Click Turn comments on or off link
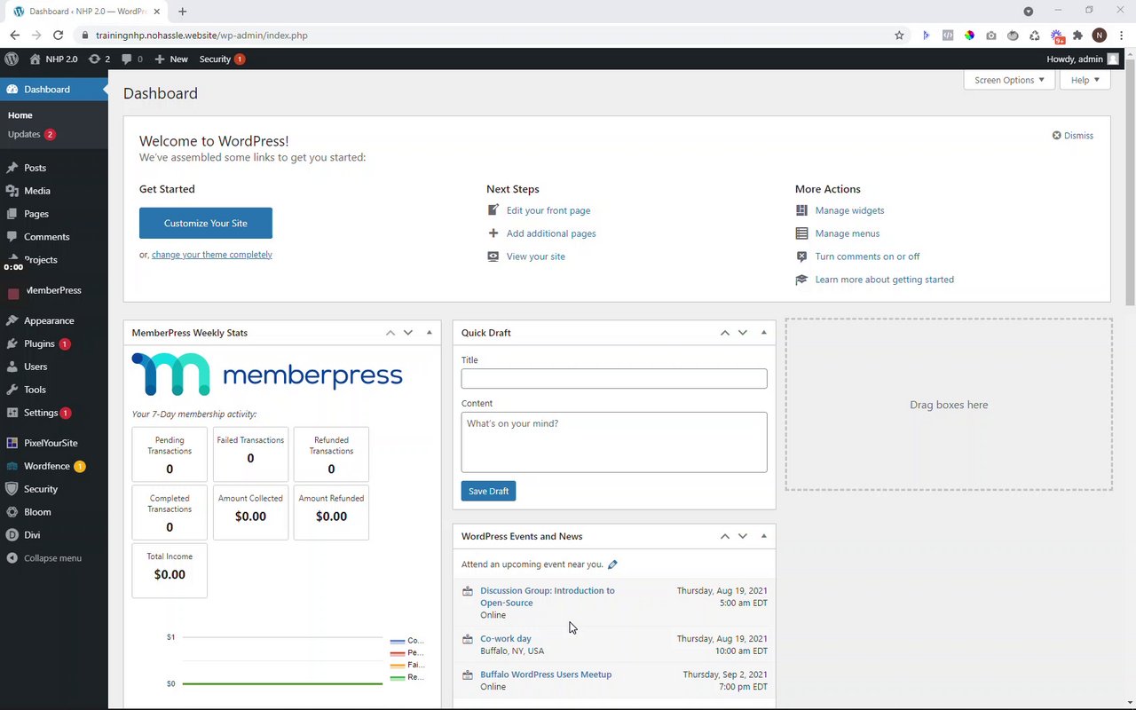The width and height of the screenshot is (1136, 710). (867, 256)
